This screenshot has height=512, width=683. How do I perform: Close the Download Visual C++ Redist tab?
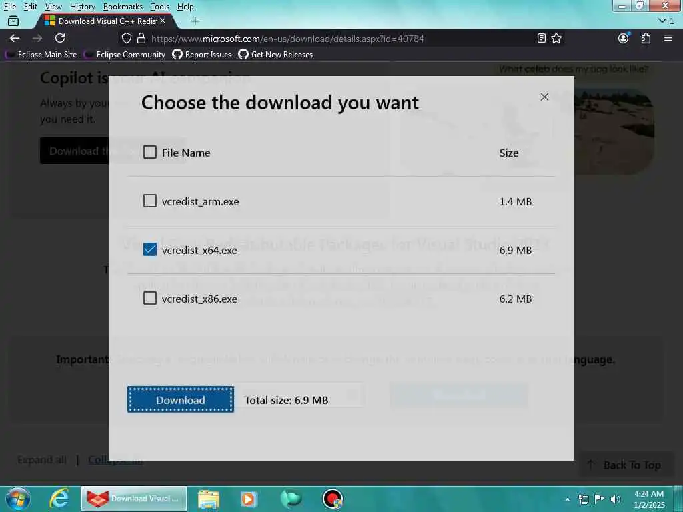(x=163, y=21)
